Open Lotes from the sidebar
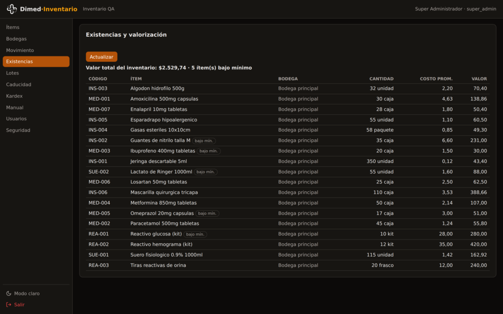The image size is (503, 314). click(x=36, y=73)
